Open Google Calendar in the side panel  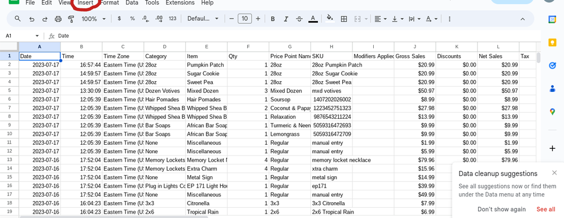click(553, 20)
